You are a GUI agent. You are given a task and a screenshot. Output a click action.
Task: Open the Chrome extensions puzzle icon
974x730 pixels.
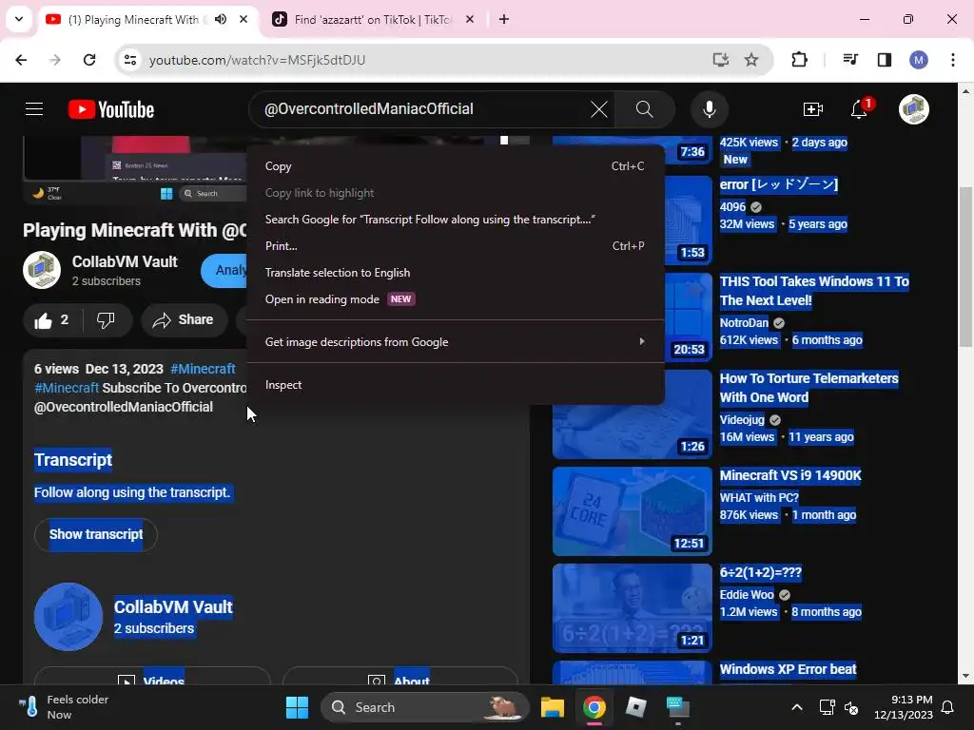click(x=799, y=60)
